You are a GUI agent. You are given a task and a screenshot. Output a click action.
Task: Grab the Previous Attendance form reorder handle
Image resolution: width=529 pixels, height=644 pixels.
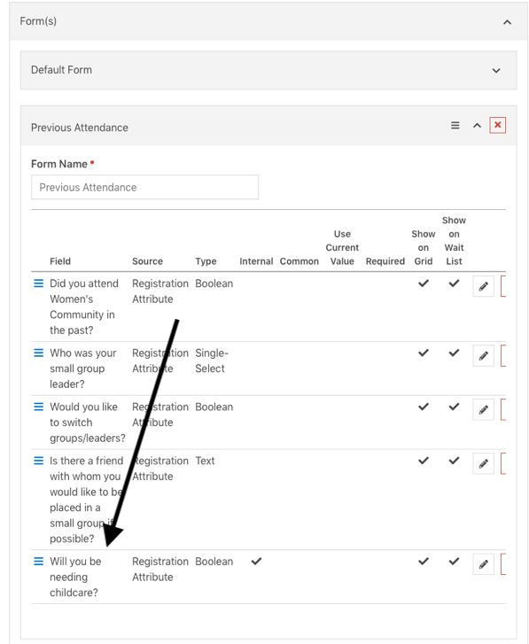(x=455, y=125)
